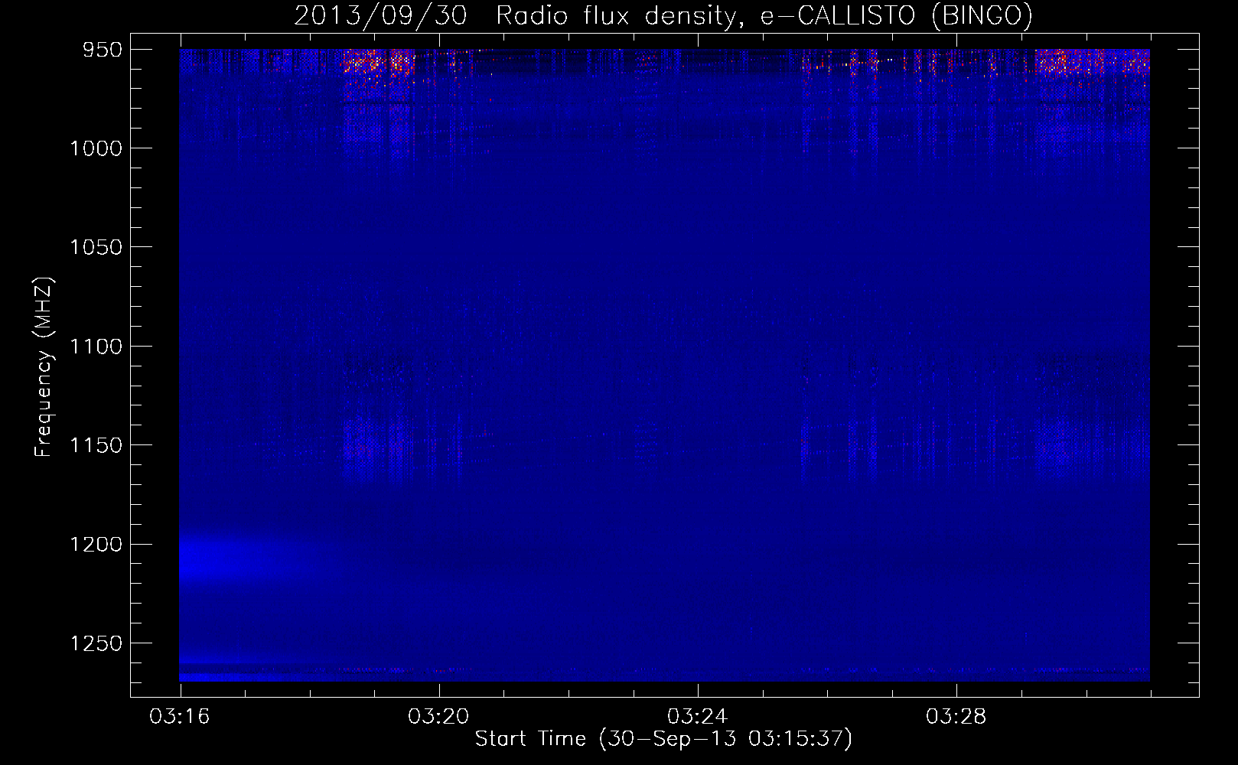Select the 1050 frequency tick label
1238x765 pixels.
pyautogui.click(x=96, y=247)
